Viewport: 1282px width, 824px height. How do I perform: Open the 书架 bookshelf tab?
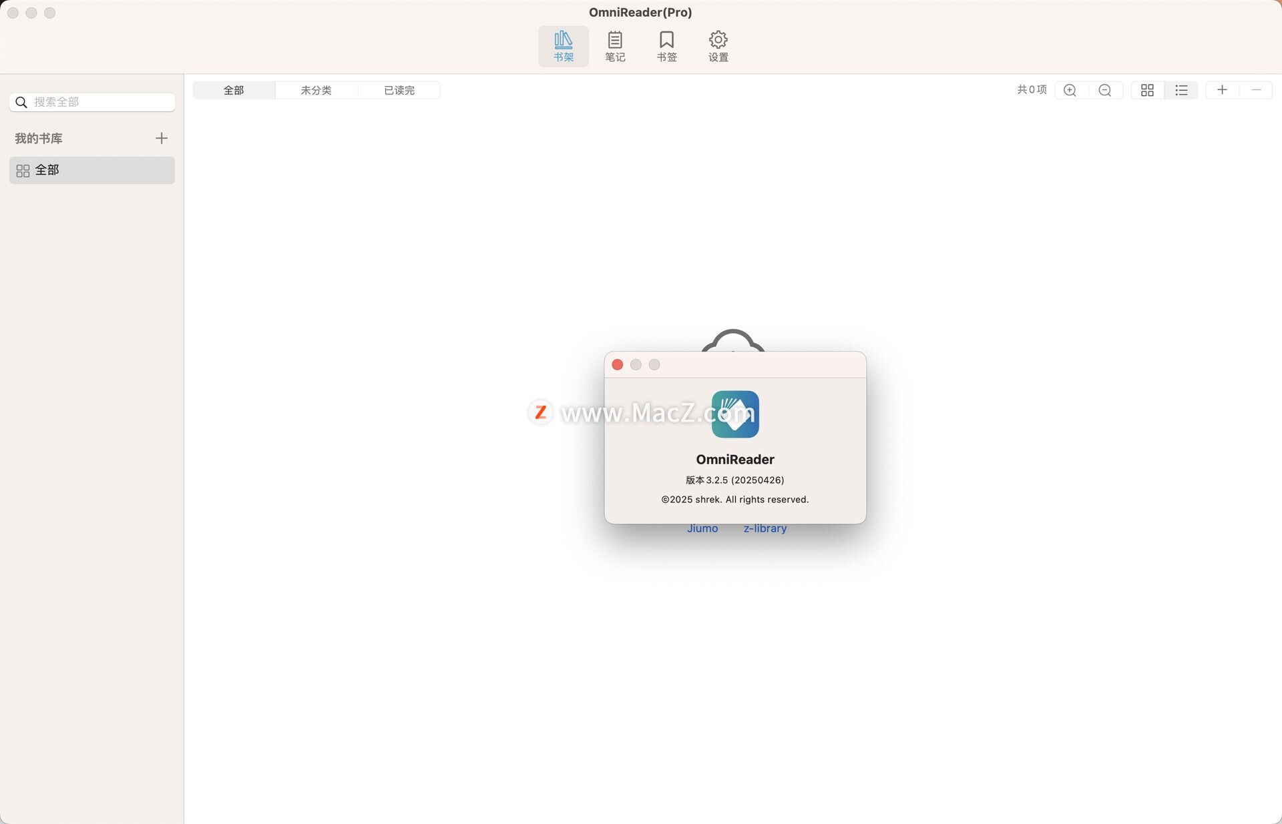563,46
